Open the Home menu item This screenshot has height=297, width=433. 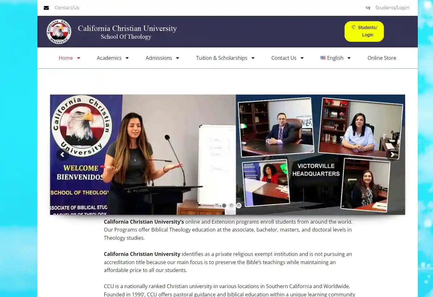coord(66,58)
